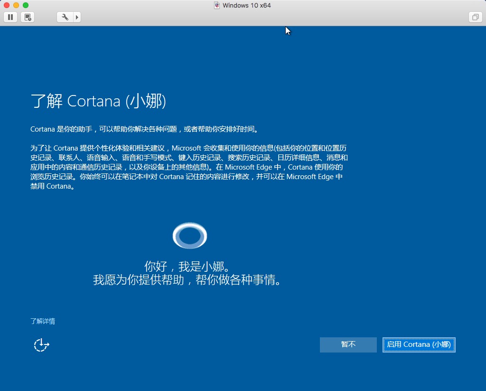
Task: Close the Windows 10 x64 window
Action: [7, 5]
